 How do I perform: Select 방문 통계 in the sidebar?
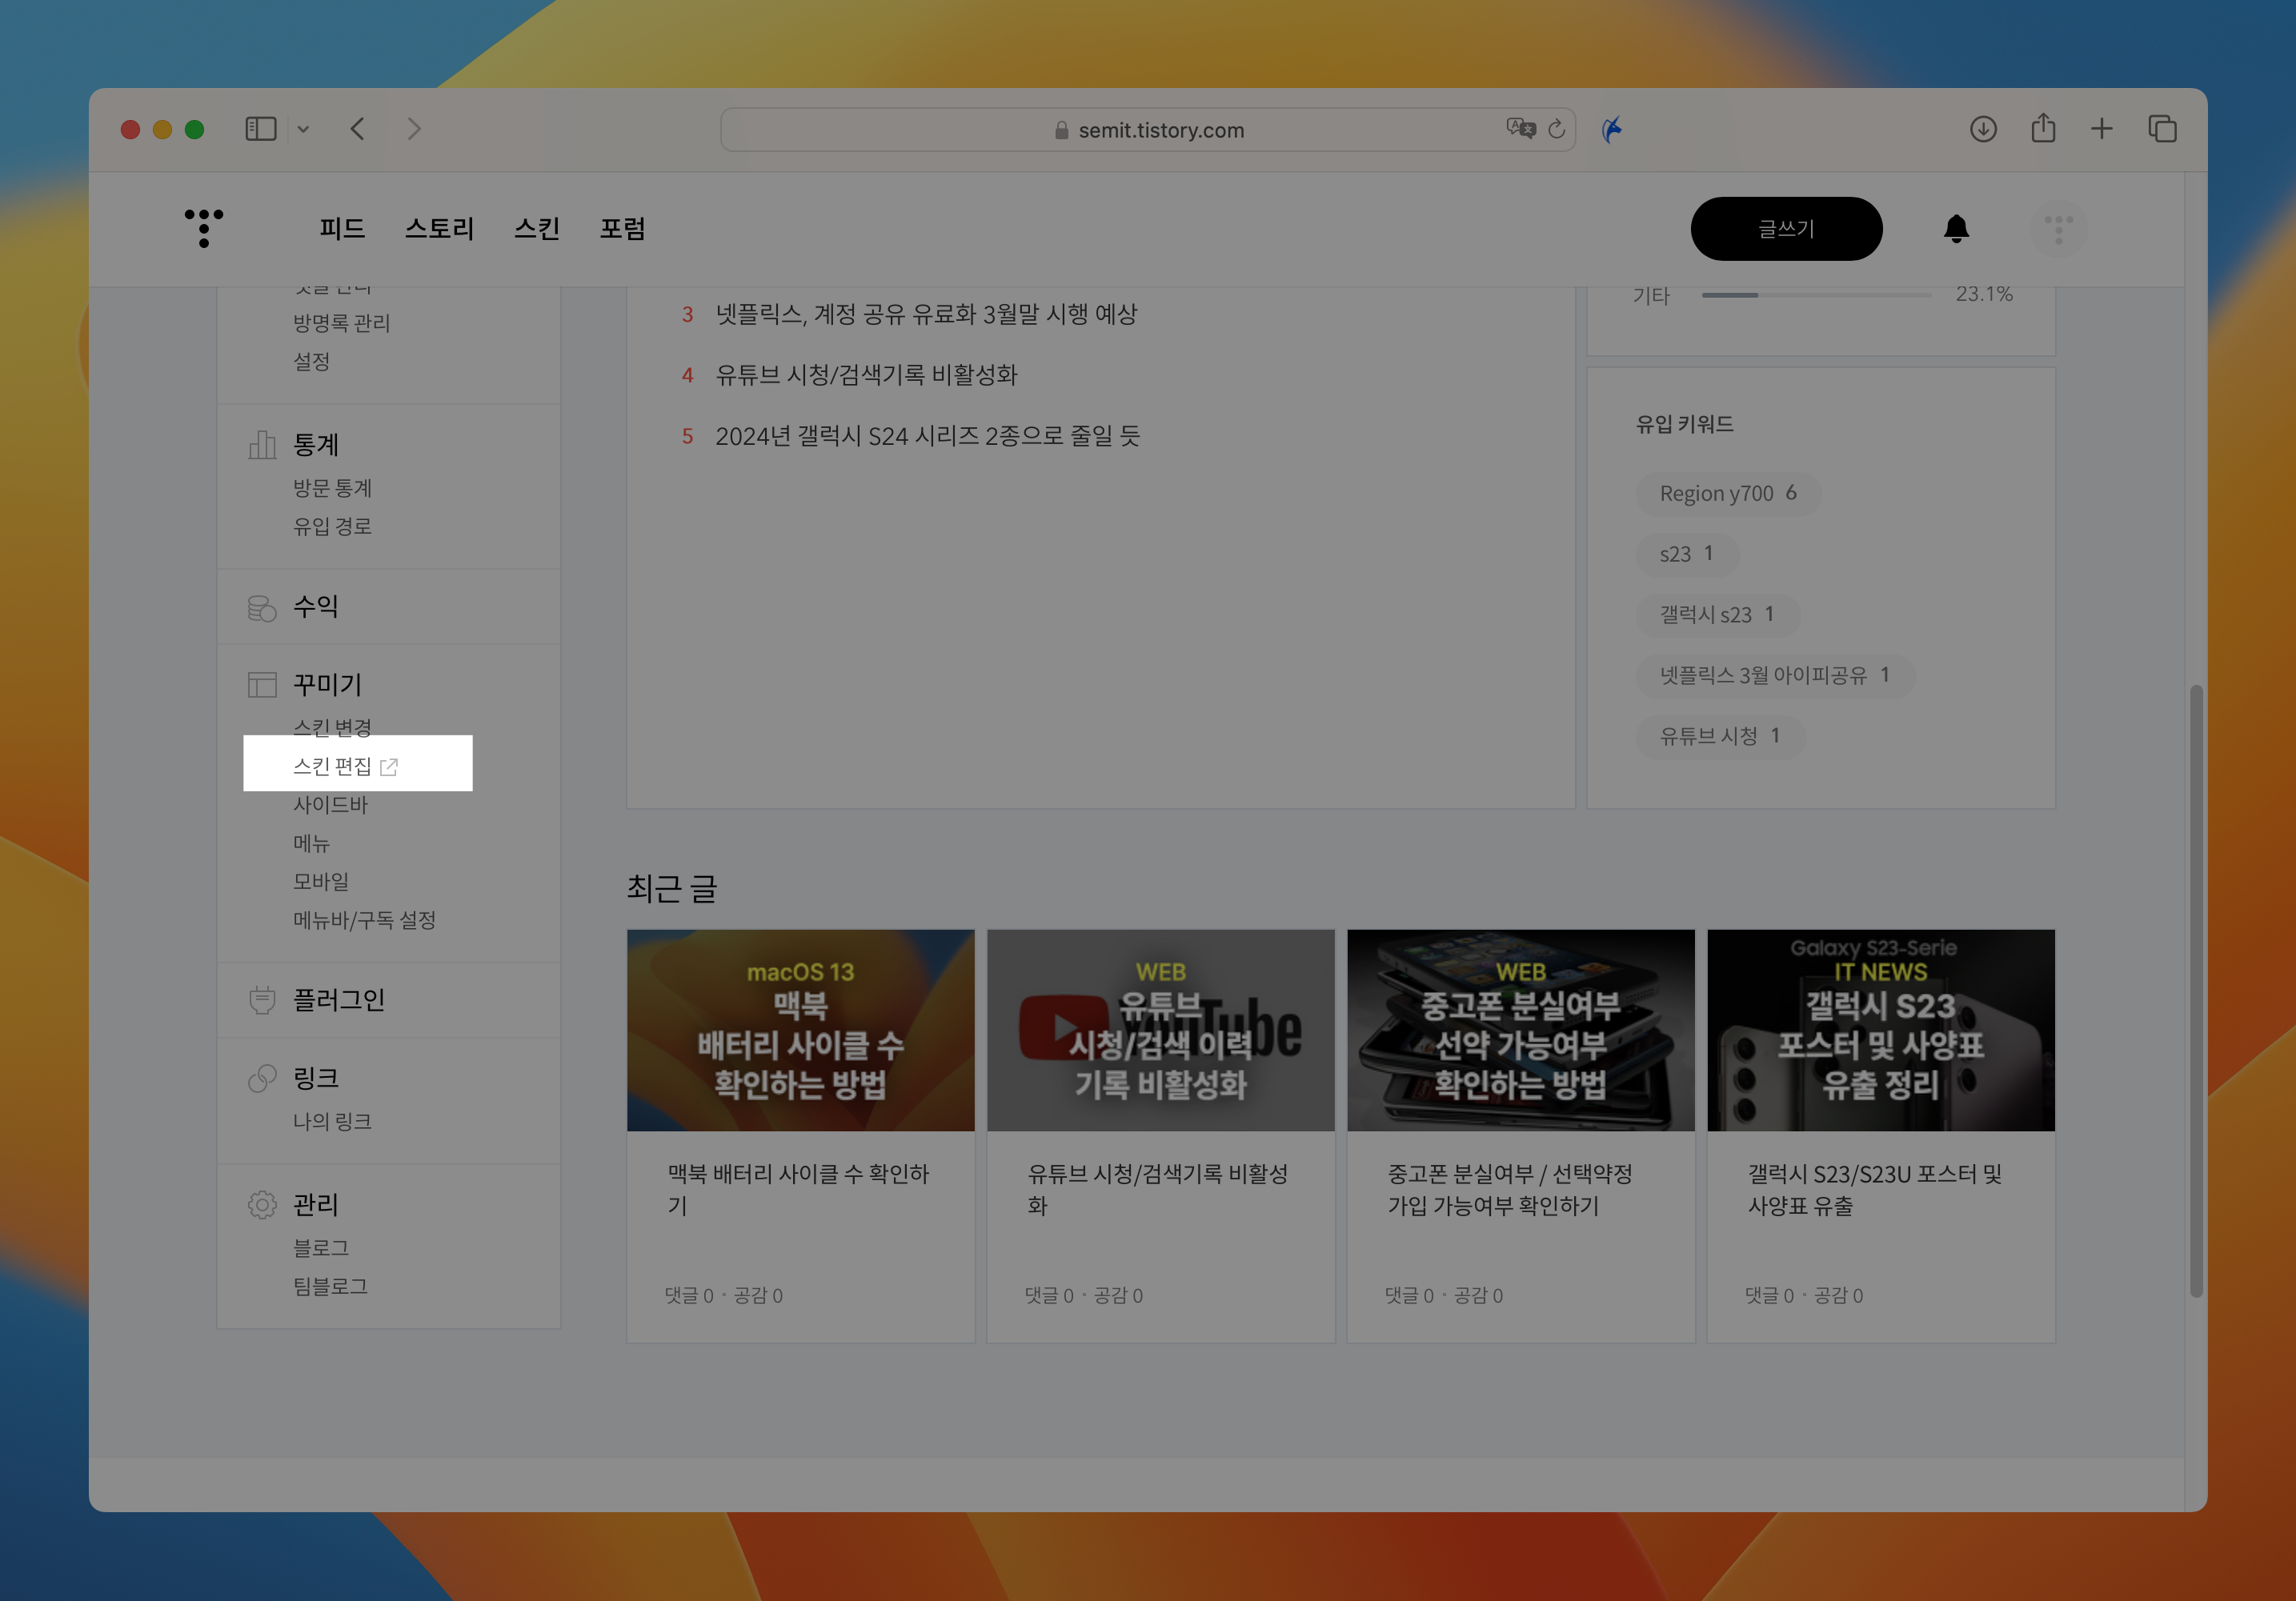(x=332, y=488)
